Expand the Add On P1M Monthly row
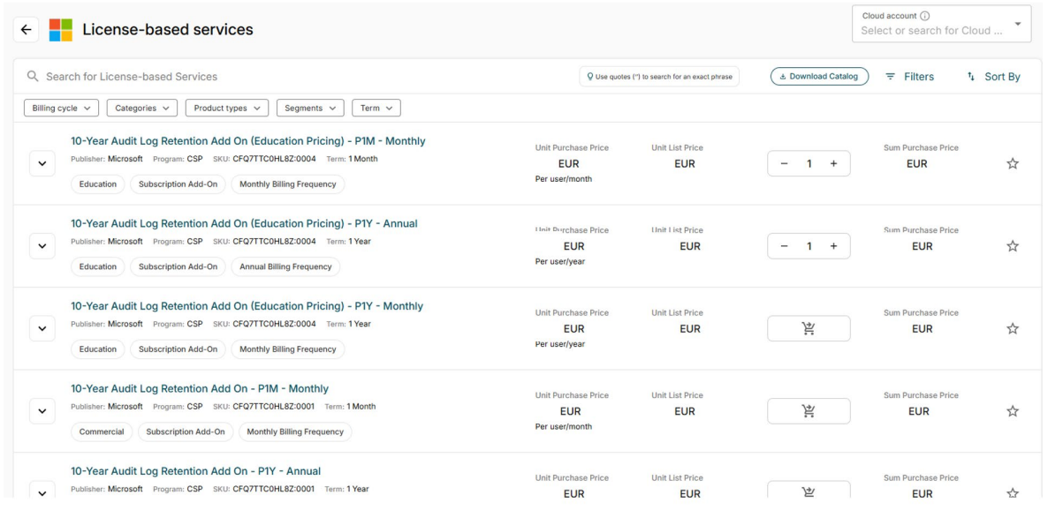1048x525 pixels. pyautogui.click(x=42, y=411)
